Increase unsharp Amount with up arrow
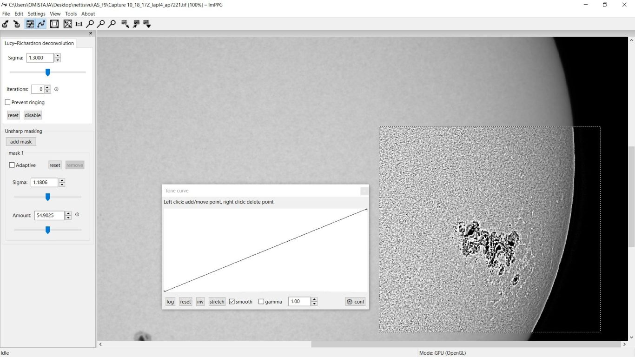Image resolution: width=635 pixels, height=357 pixels. (x=68, y=213)
